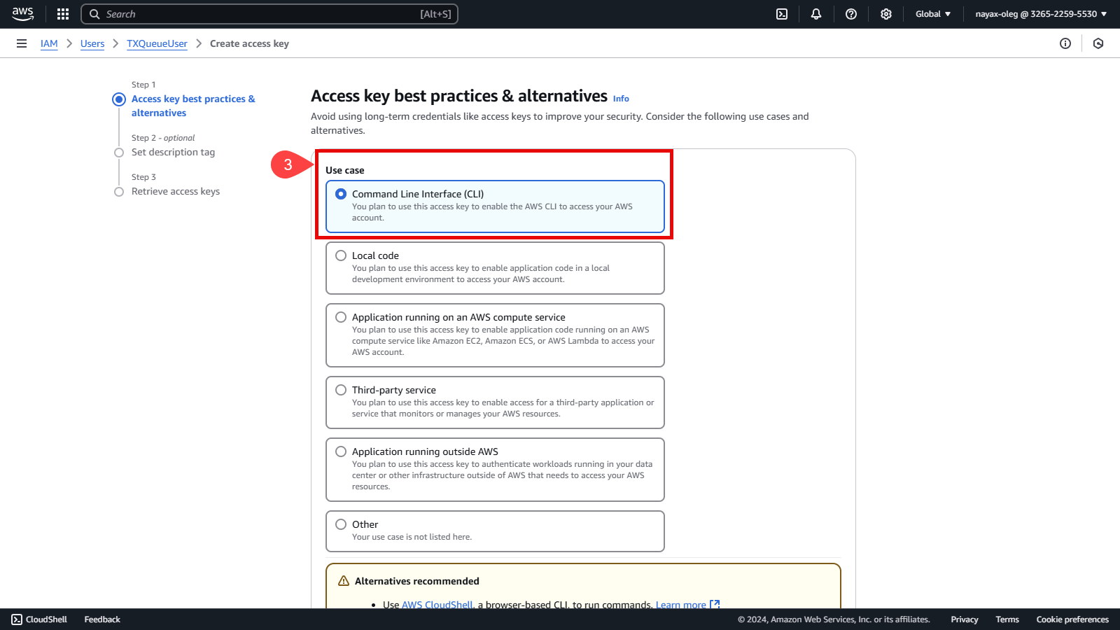This screenshot has width=1120, height=630.
Task: Select Local code use case
Action: [x=495, y=268]
